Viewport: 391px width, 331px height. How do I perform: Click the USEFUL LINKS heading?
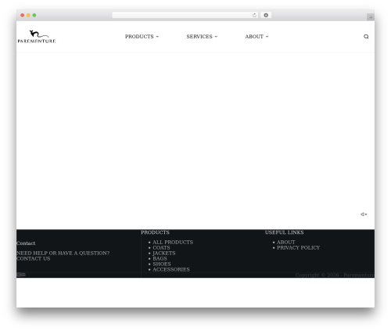click(x=285, y=232)
